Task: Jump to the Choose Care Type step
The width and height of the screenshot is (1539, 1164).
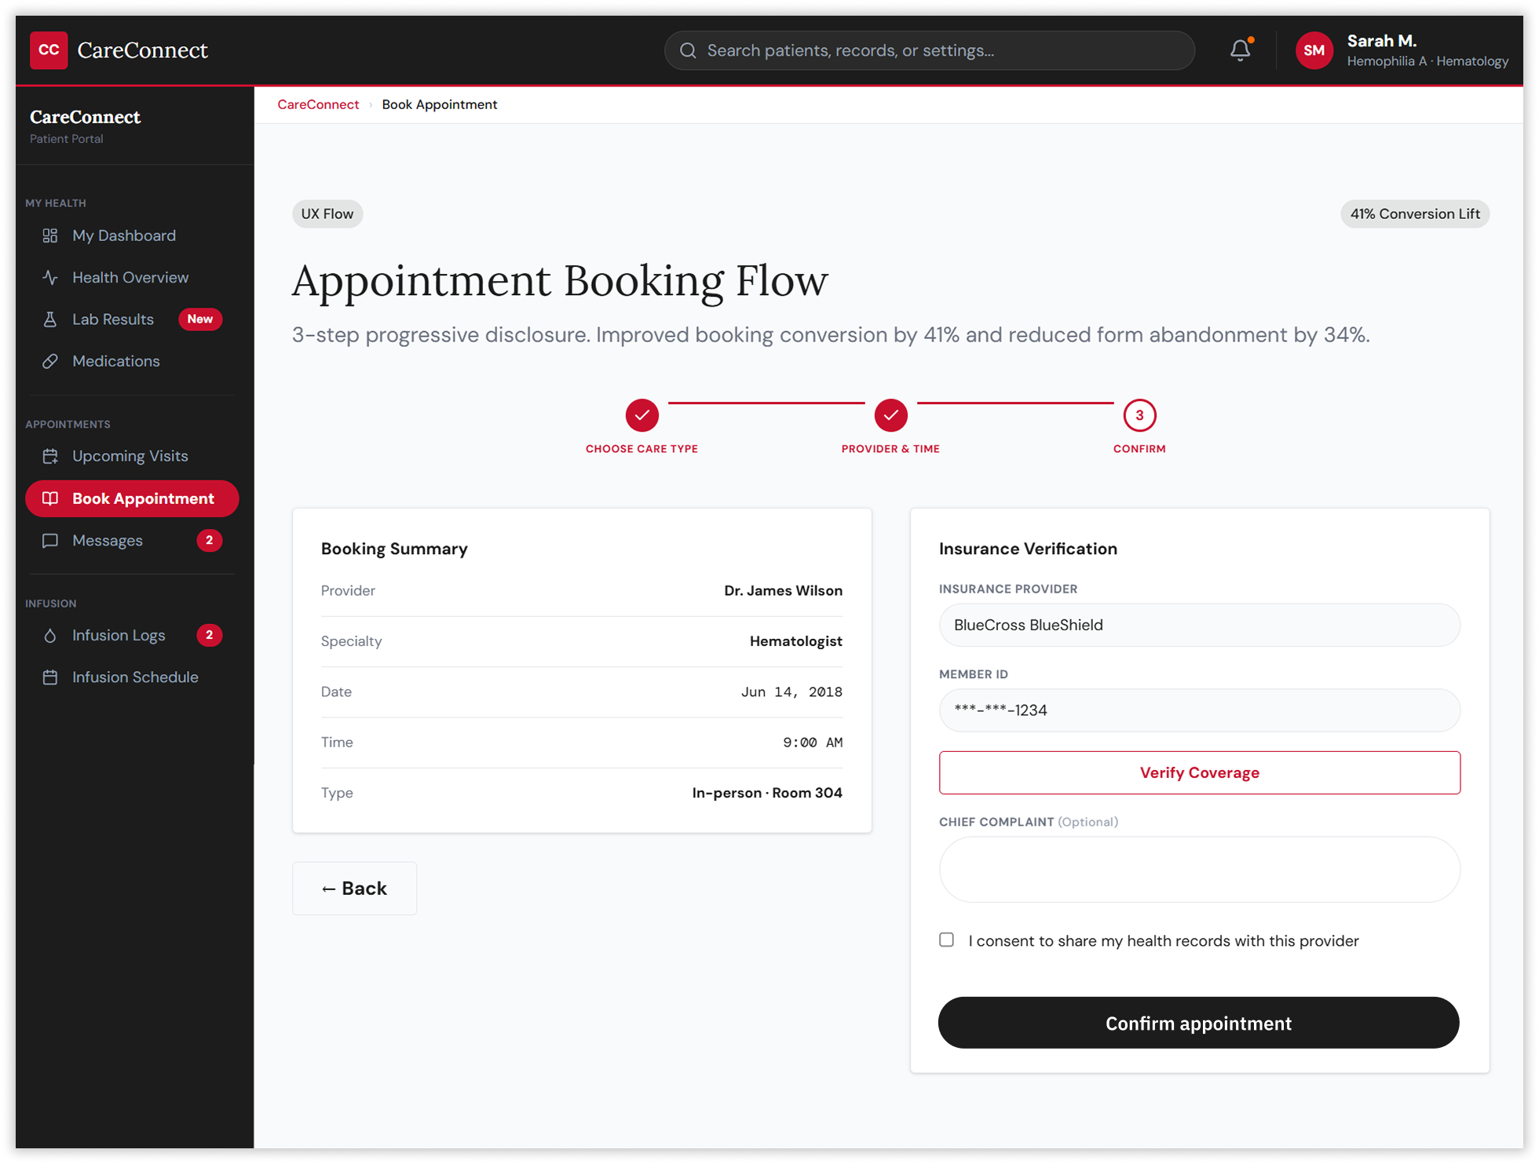Action: click(x=642, y=415)
